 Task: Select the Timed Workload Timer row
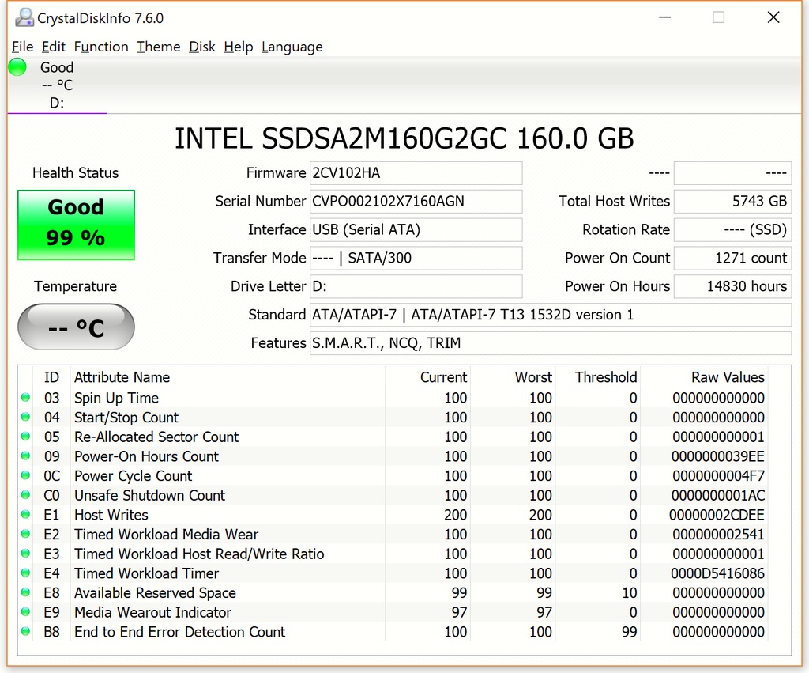(393, 573)
